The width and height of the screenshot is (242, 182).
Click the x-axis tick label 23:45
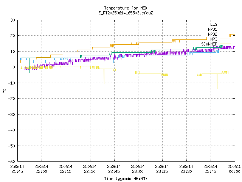tap(210, 171)
